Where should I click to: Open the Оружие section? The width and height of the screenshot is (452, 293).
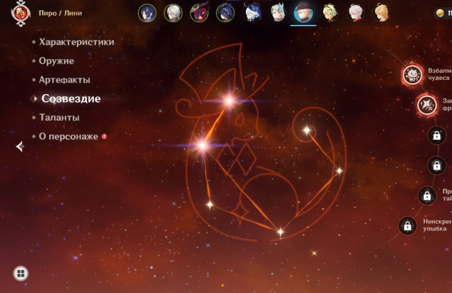point(56,61)
